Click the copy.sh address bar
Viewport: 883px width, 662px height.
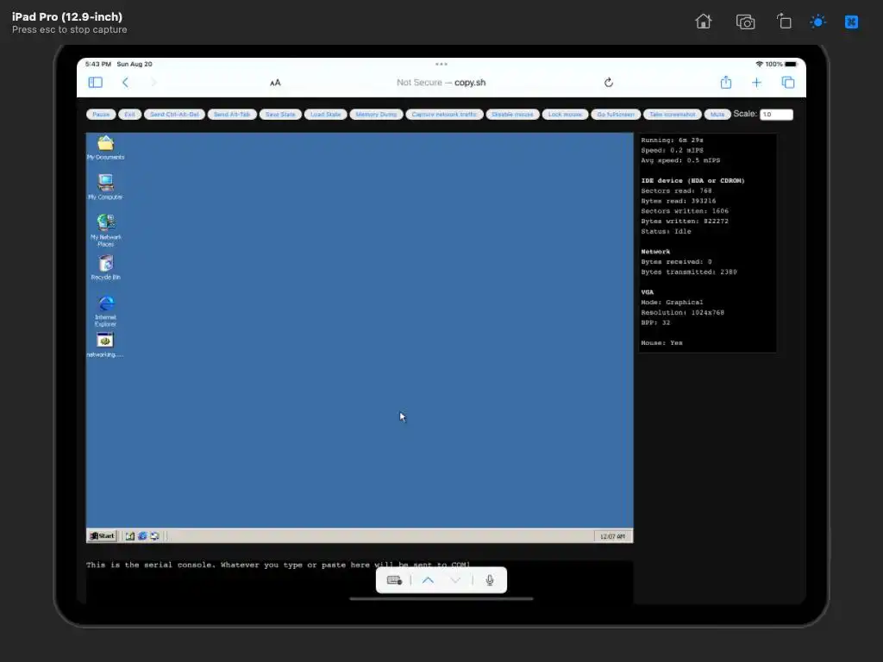[x=441, y=82]
